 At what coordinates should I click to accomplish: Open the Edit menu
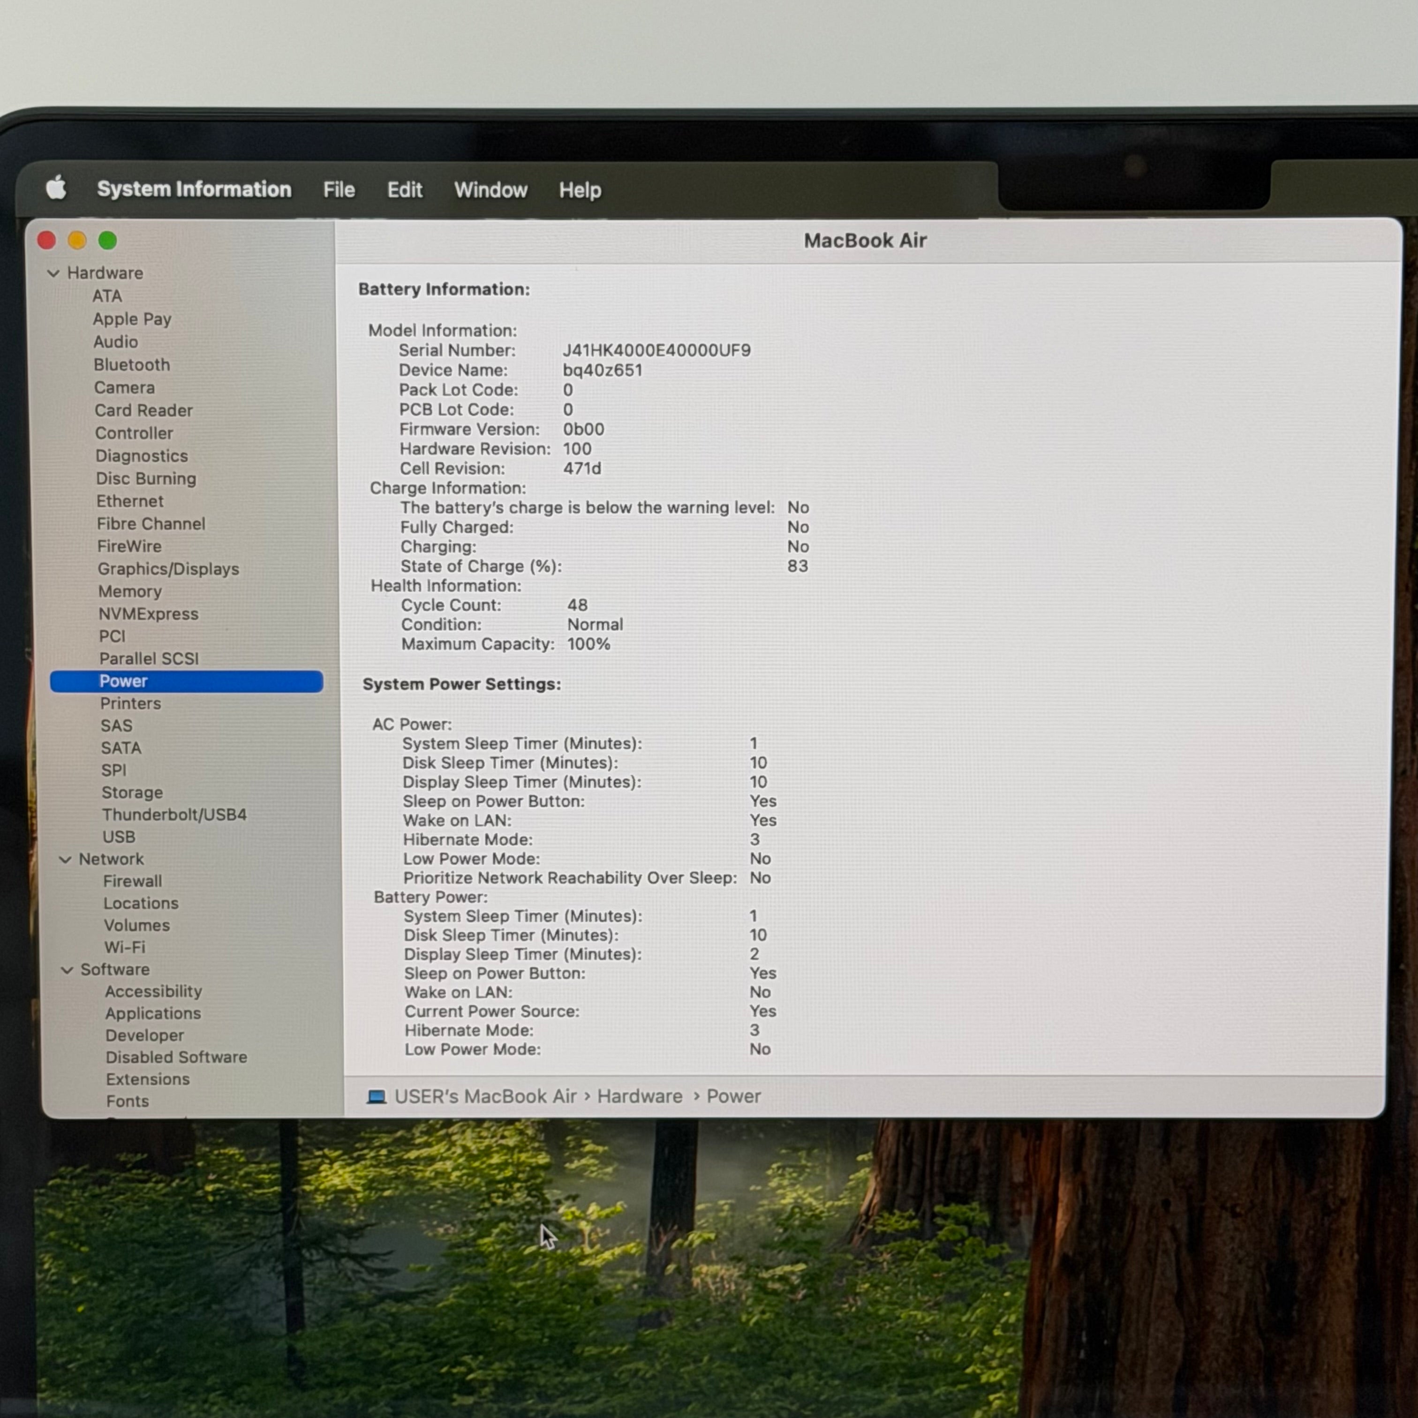(x=404, y=190)
